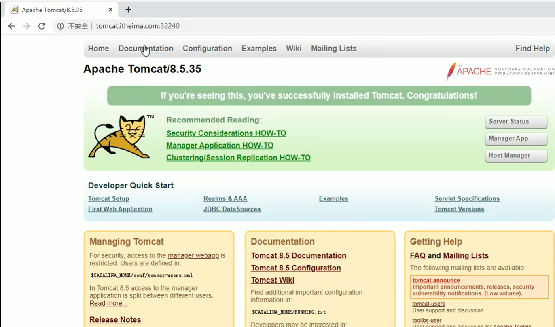Viewport: 555px width, 327px height.
Task: Click the Getting Help heading
Action: click(x=436, y=242)
